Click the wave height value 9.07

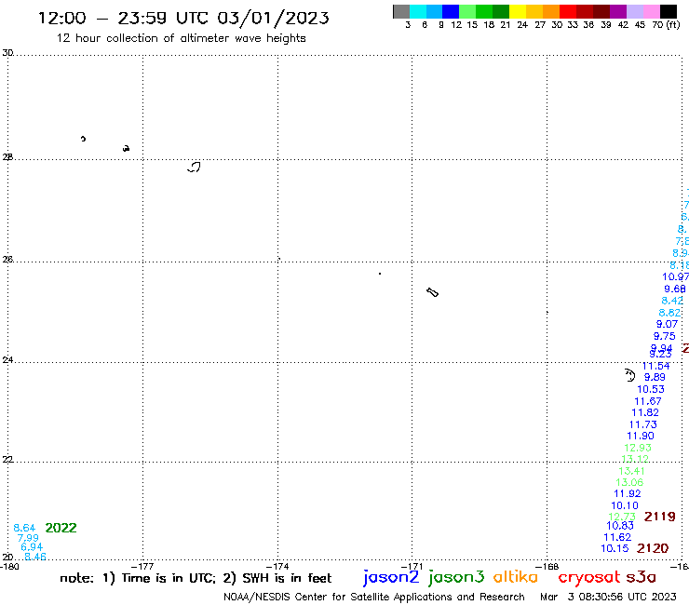(x=667, y=324)
